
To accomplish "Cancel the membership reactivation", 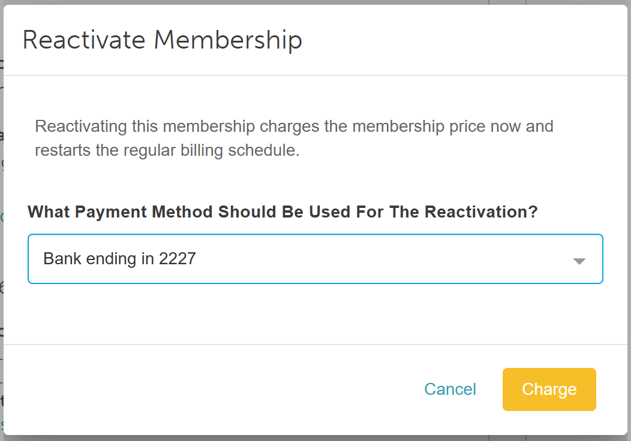I will click(450, 389).
